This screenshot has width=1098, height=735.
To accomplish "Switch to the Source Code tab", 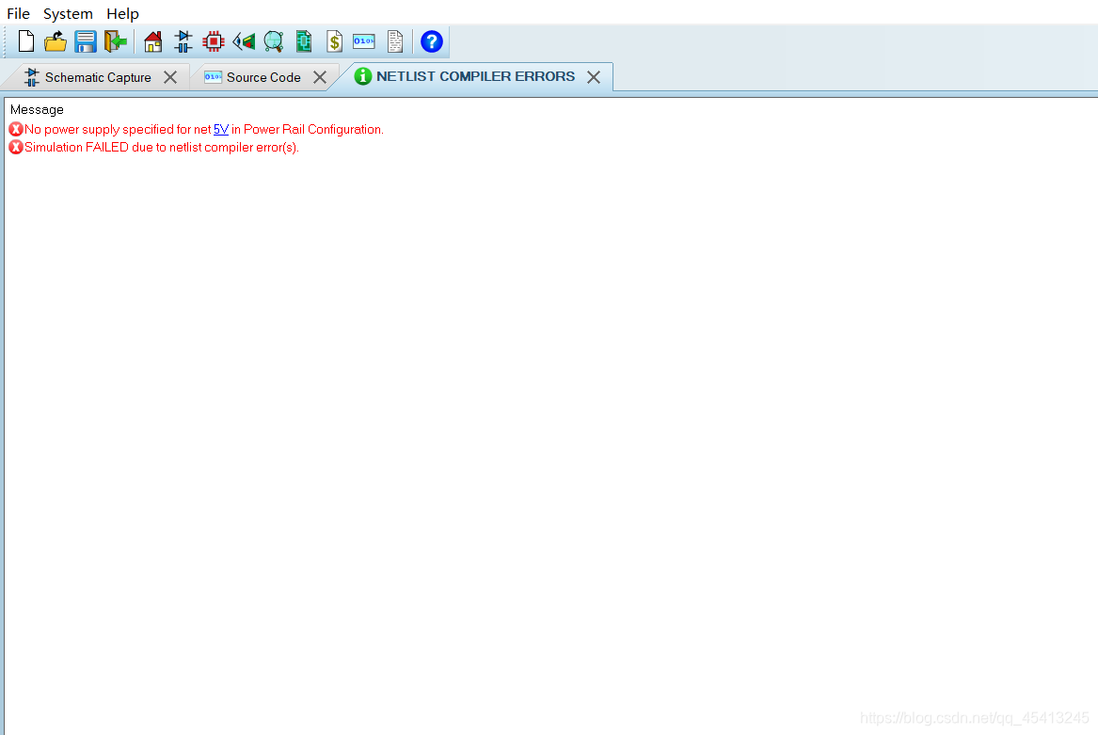I will 263,78.
